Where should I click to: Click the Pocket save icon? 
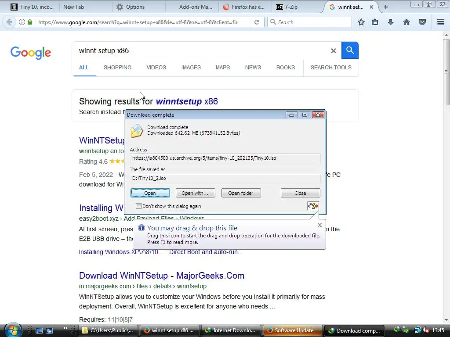click(422, 22)
